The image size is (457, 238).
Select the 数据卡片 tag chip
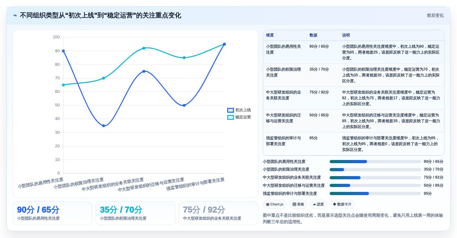point(342,204)
